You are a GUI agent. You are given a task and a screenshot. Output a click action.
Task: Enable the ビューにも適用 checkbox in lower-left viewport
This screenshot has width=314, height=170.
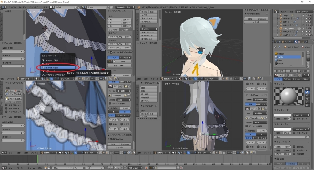[x=110, y=104]
